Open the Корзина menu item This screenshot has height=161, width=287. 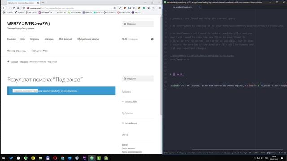(35, 39)
